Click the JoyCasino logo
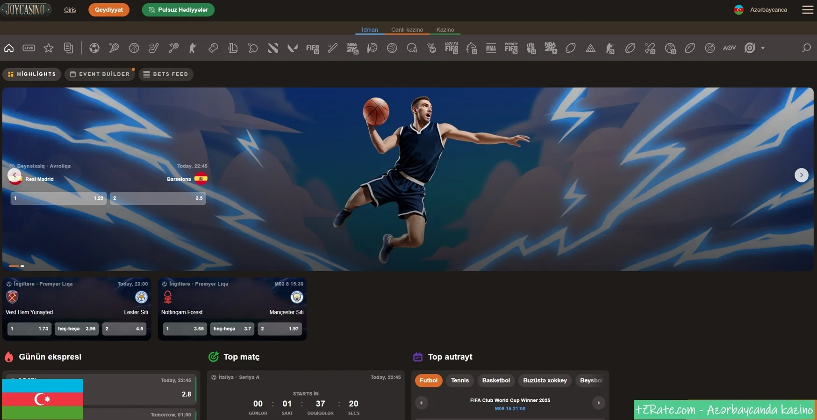This screenshot has width=817, height=420. click(x=26, y=9)
